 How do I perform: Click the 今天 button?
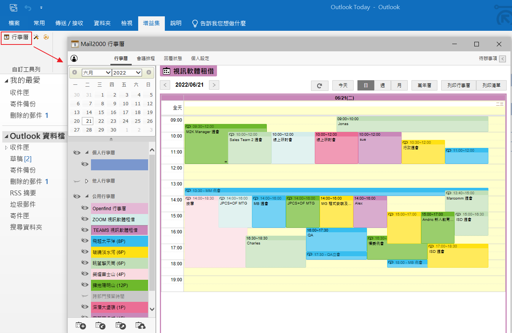tap(343, 86)
